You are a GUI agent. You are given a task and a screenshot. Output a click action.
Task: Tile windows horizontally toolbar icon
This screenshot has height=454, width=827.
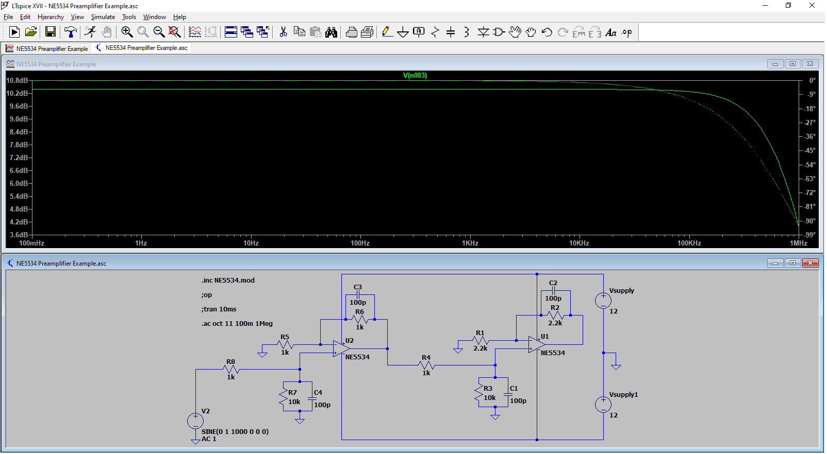coord(231,32)
